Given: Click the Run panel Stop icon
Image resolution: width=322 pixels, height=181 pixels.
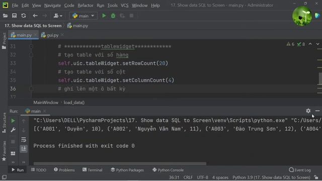Looking at the screenshot, I should pos(13,142).
